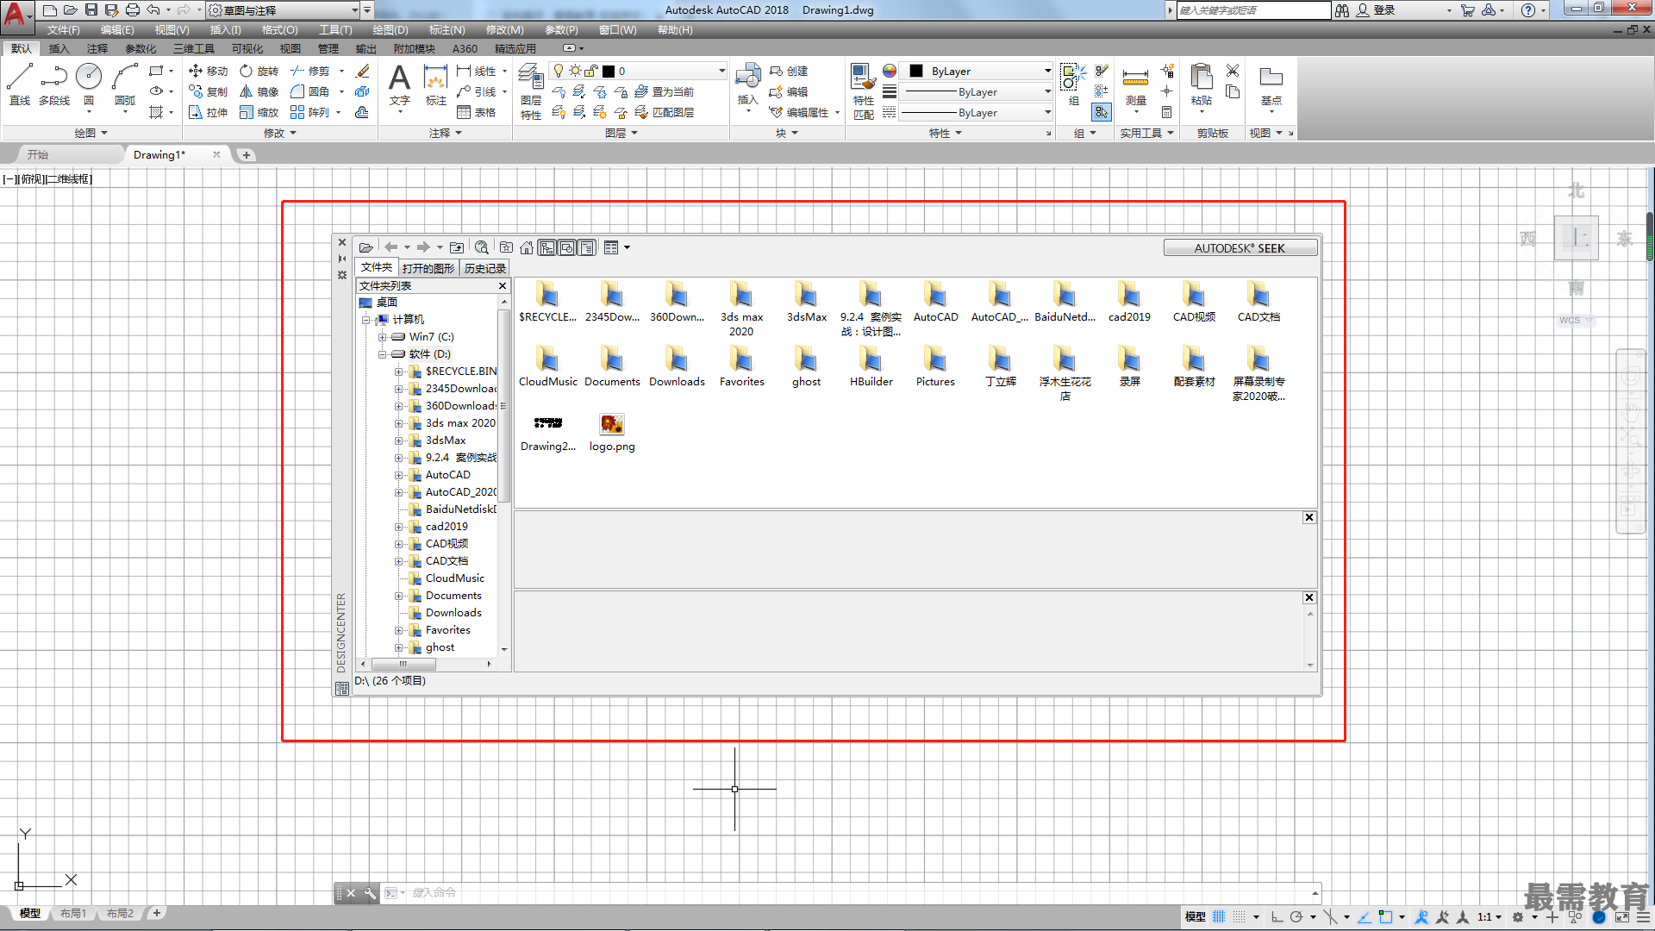Open the 工具(T) menu
Viewport: 1655px width, 931px height.
point(335,29)
